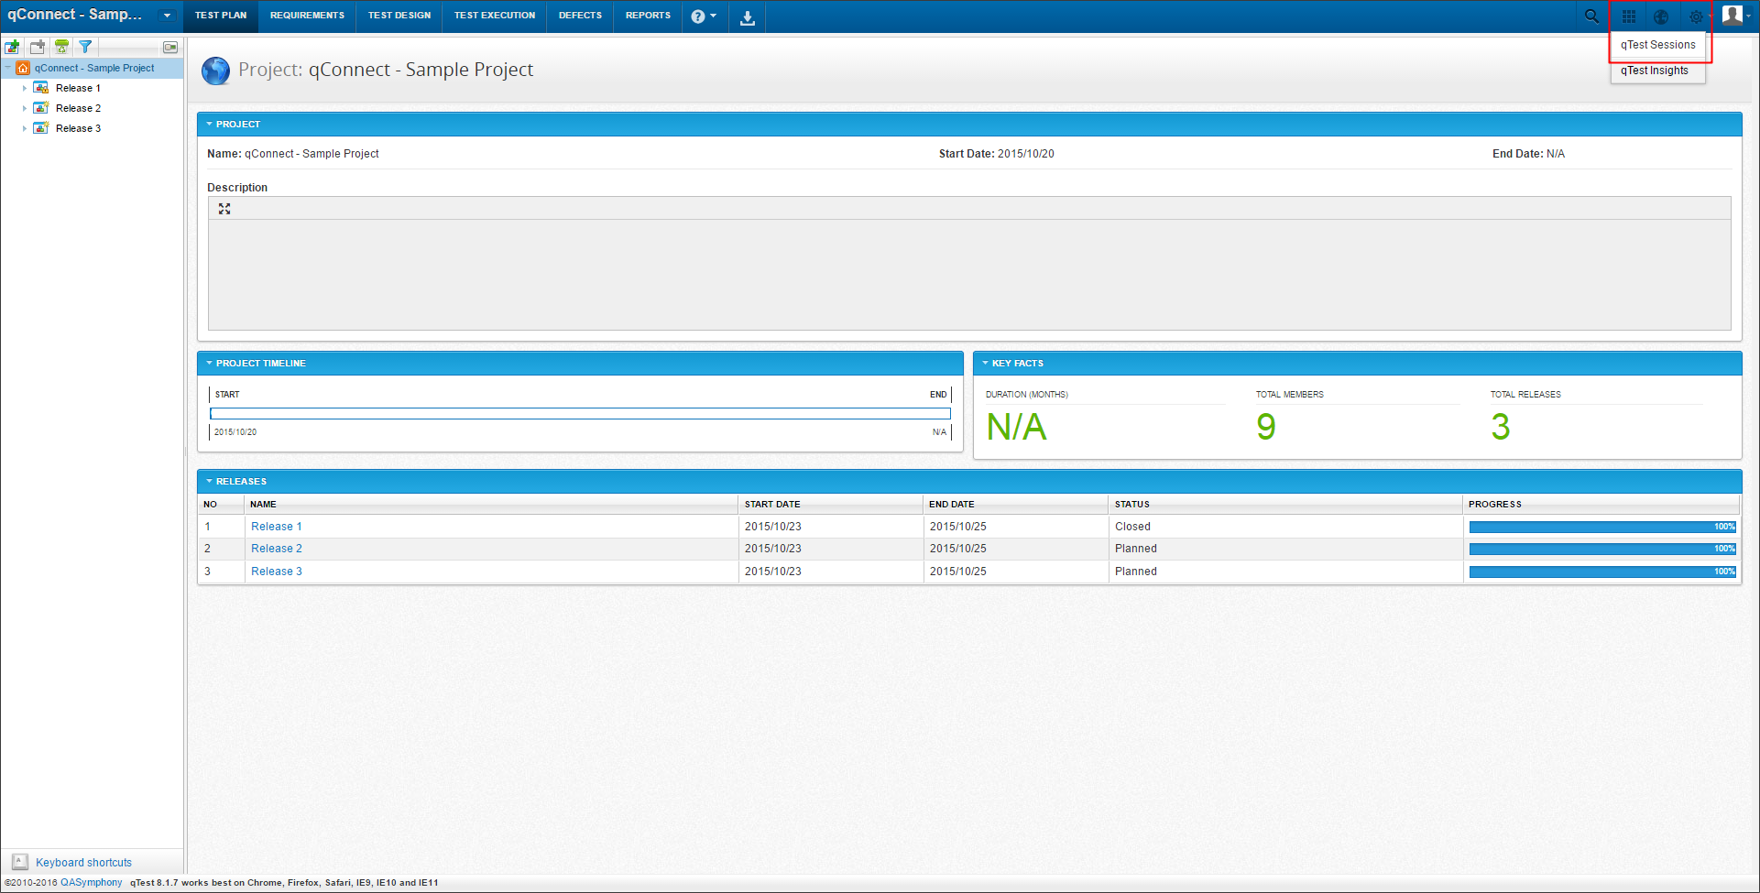Switch to the Requirements tab
Image resolution: width=1760 pixels, height=893 pixels.
pos(307,16)
